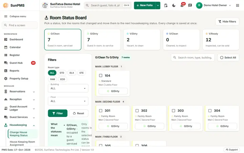Toggle the Select All rooms option
The image size is (244, 153).
click(x=228, y=57)
